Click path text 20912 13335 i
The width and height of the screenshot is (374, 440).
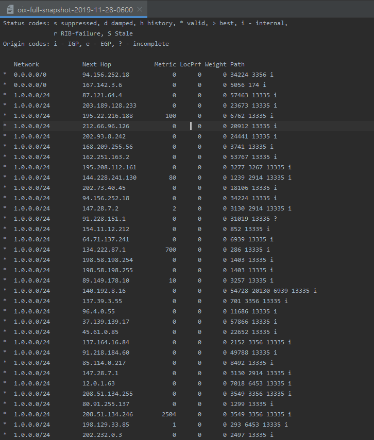253,126
